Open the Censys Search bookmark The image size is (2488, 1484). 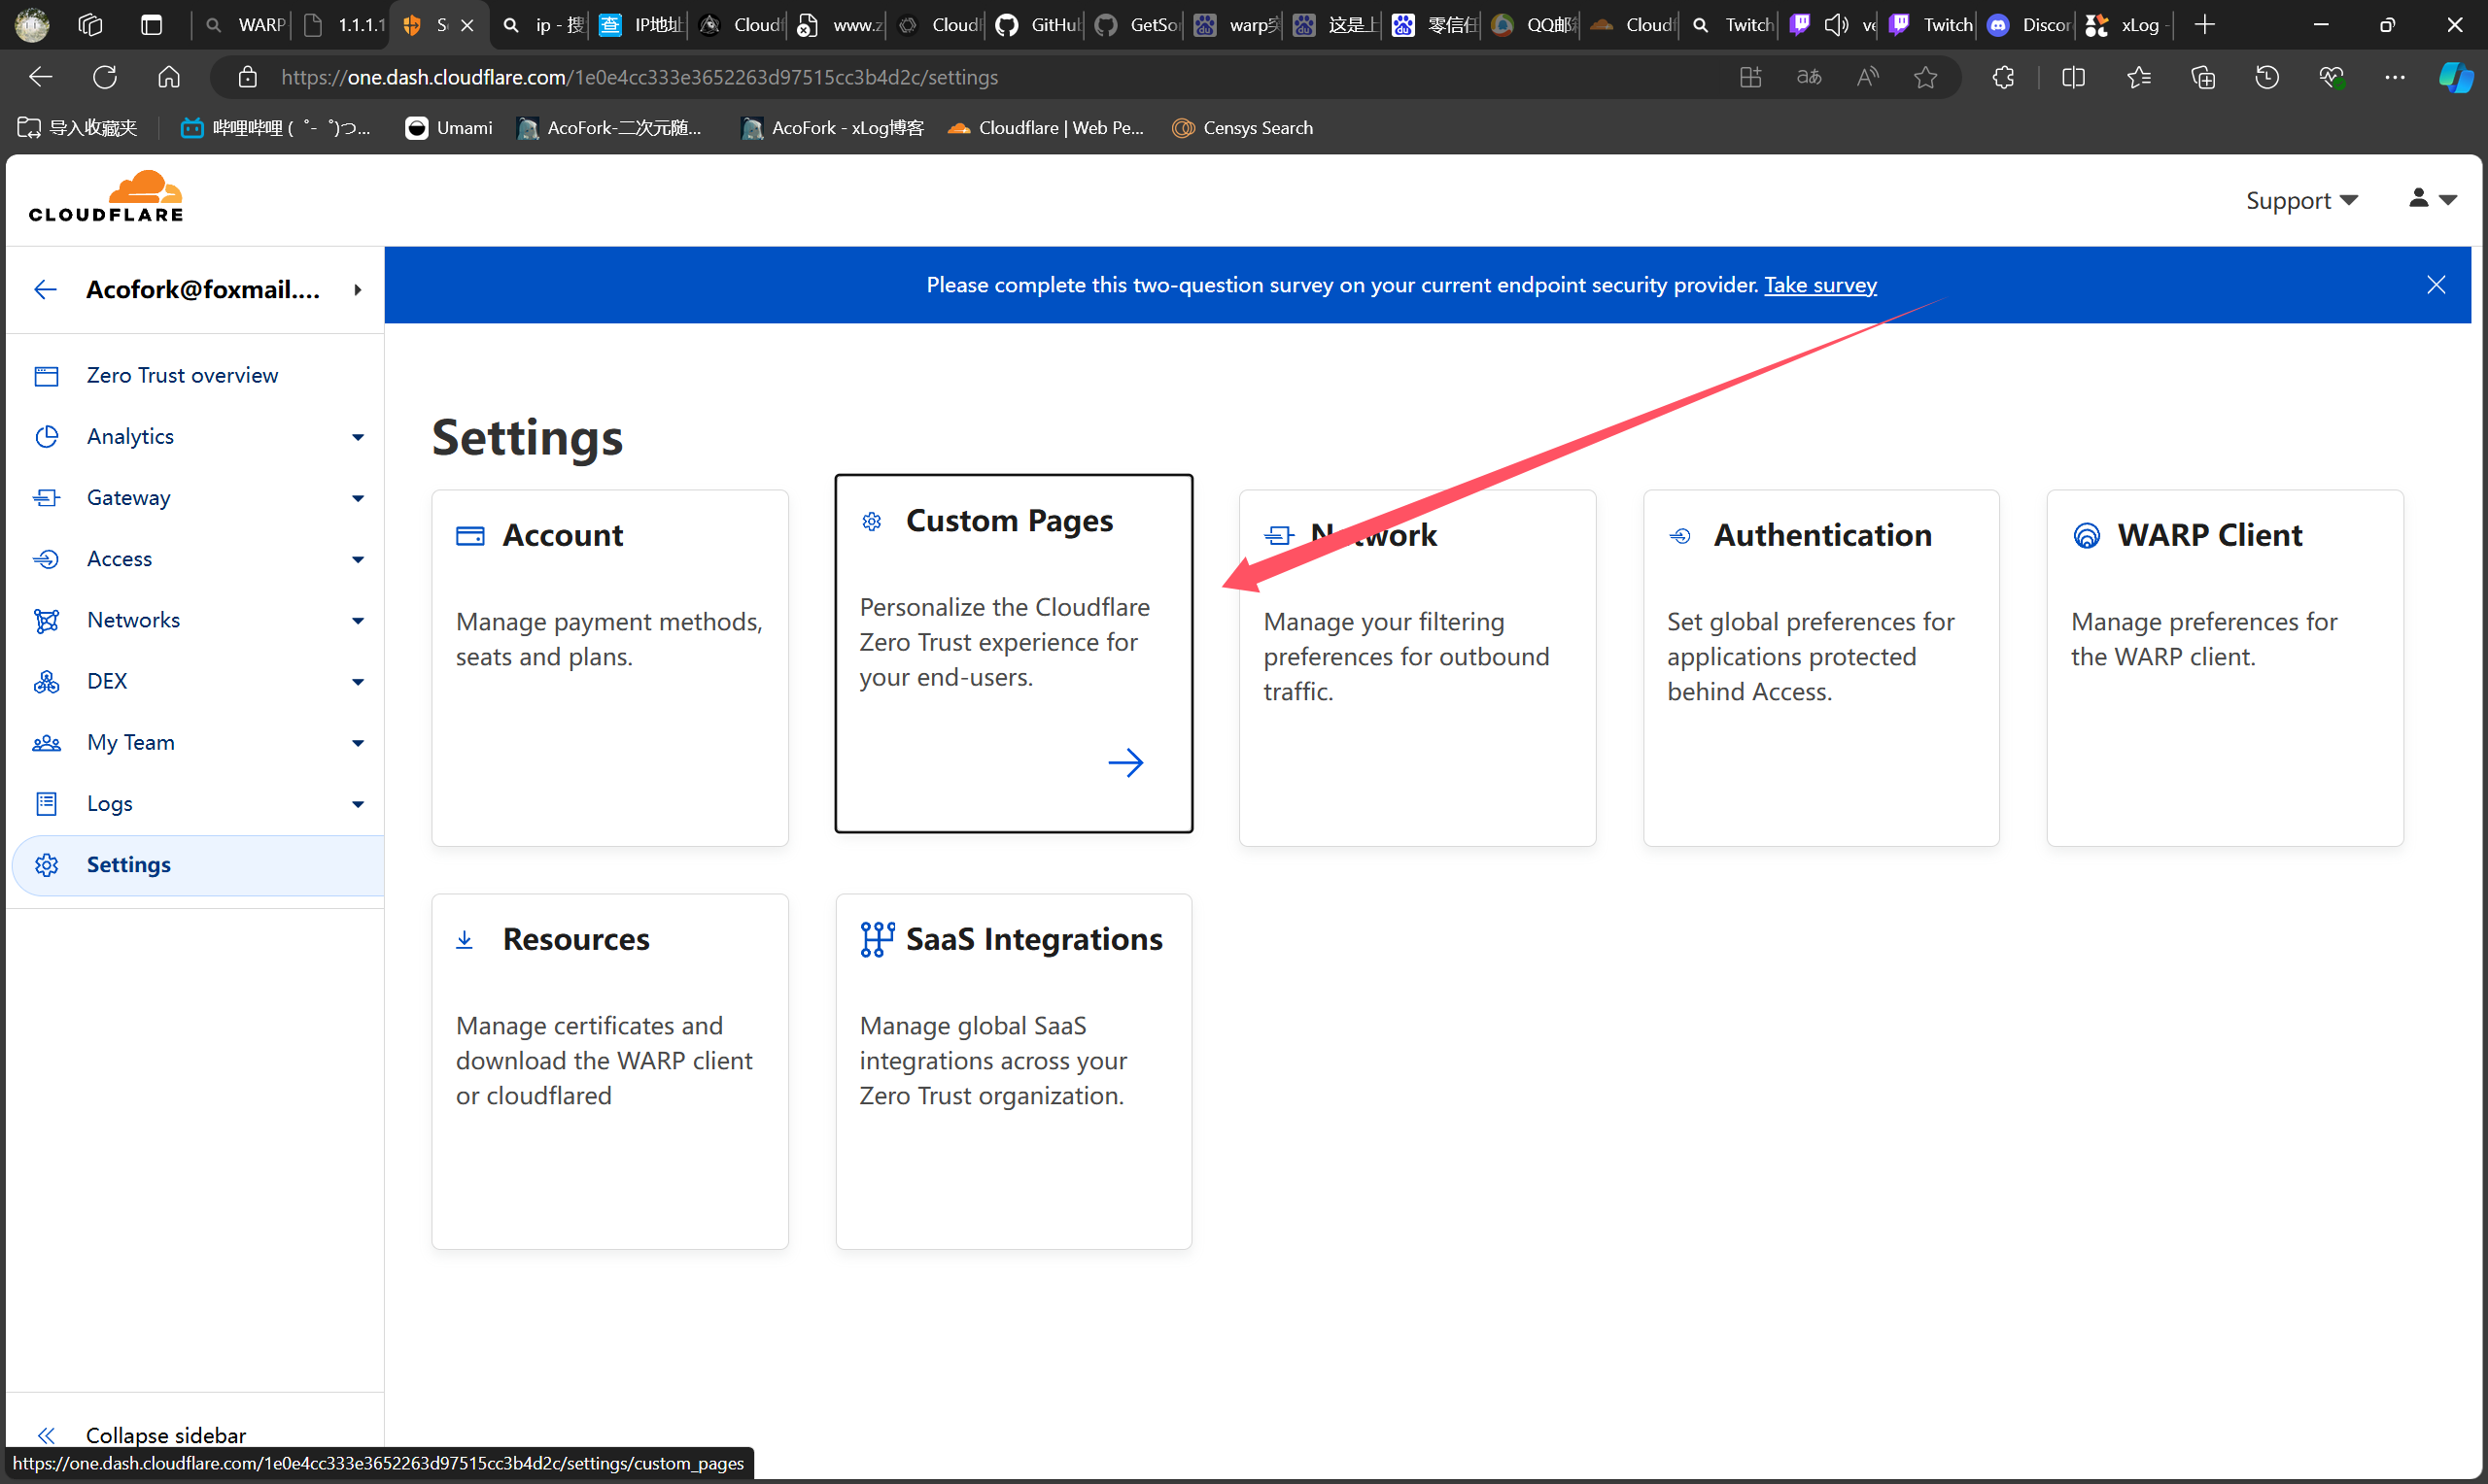click(x=1242, y=128)
